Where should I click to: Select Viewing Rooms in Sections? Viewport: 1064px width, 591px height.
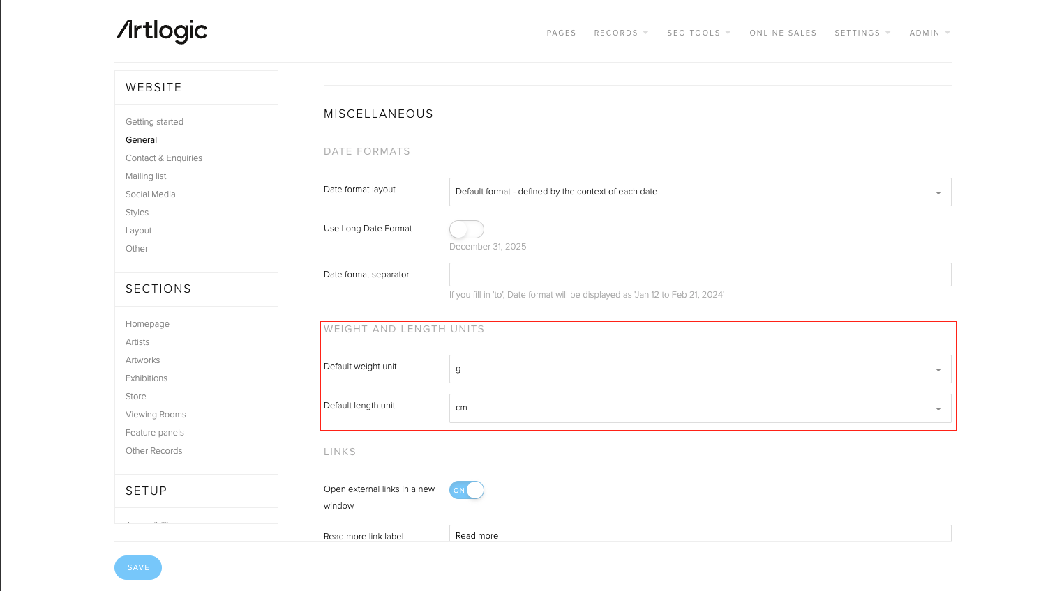[156, 415]
